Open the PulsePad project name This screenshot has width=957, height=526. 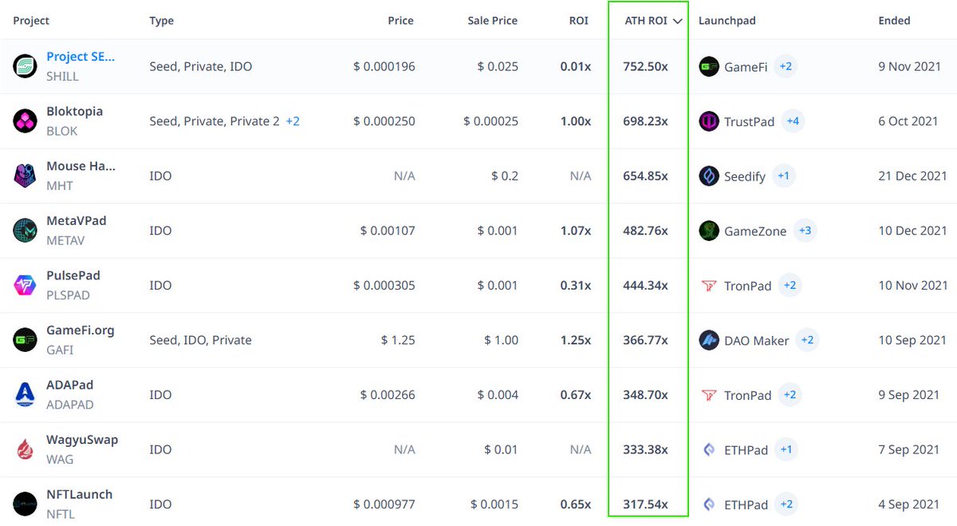[x=73, y=275]
